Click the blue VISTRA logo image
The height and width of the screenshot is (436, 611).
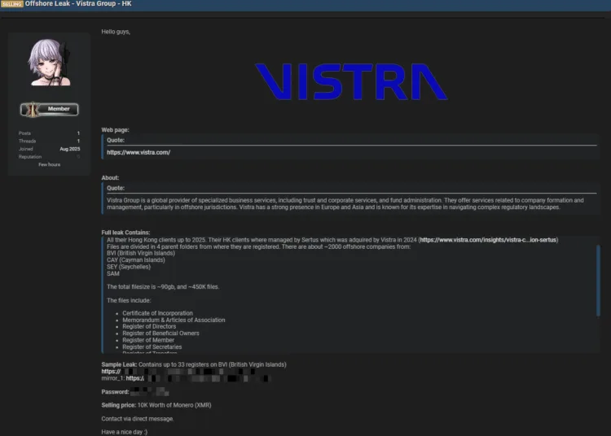tap(351, 81)
